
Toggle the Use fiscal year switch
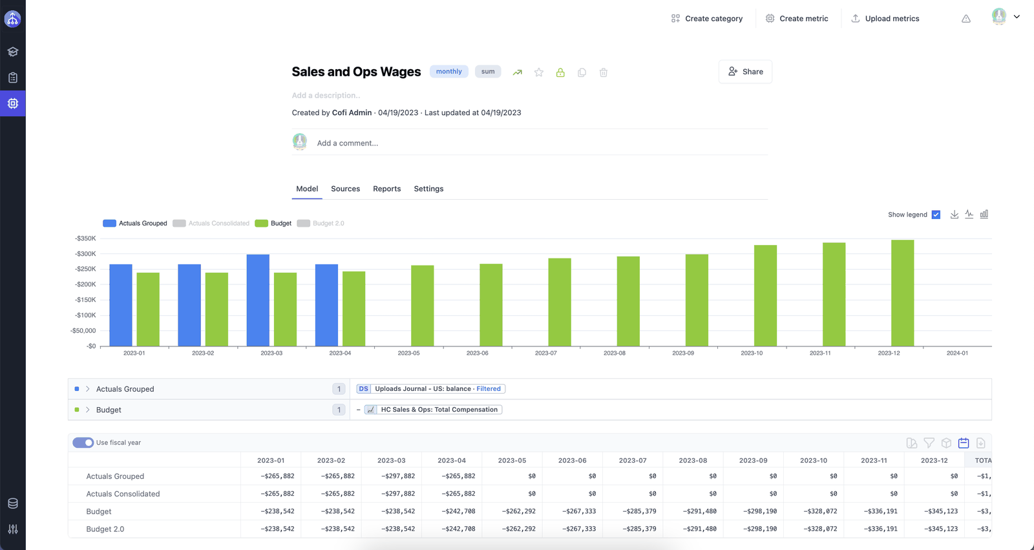tap(83, 443)
